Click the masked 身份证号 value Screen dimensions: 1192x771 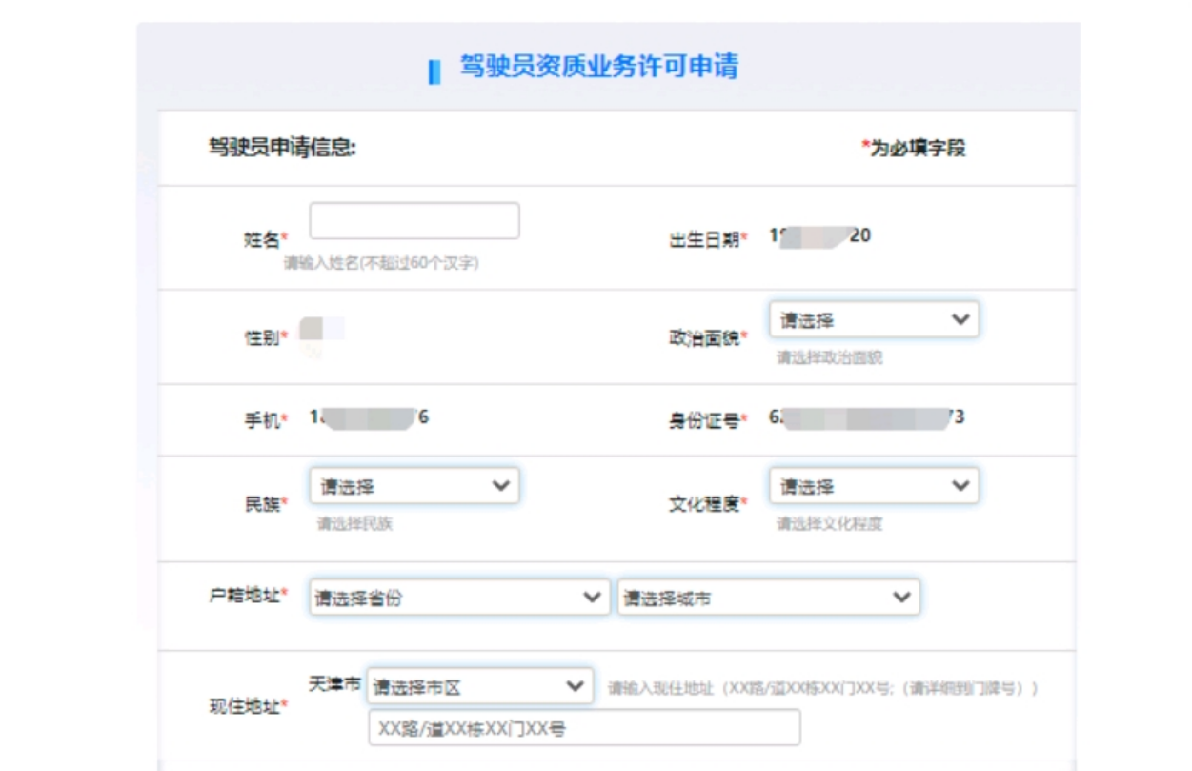865,417
